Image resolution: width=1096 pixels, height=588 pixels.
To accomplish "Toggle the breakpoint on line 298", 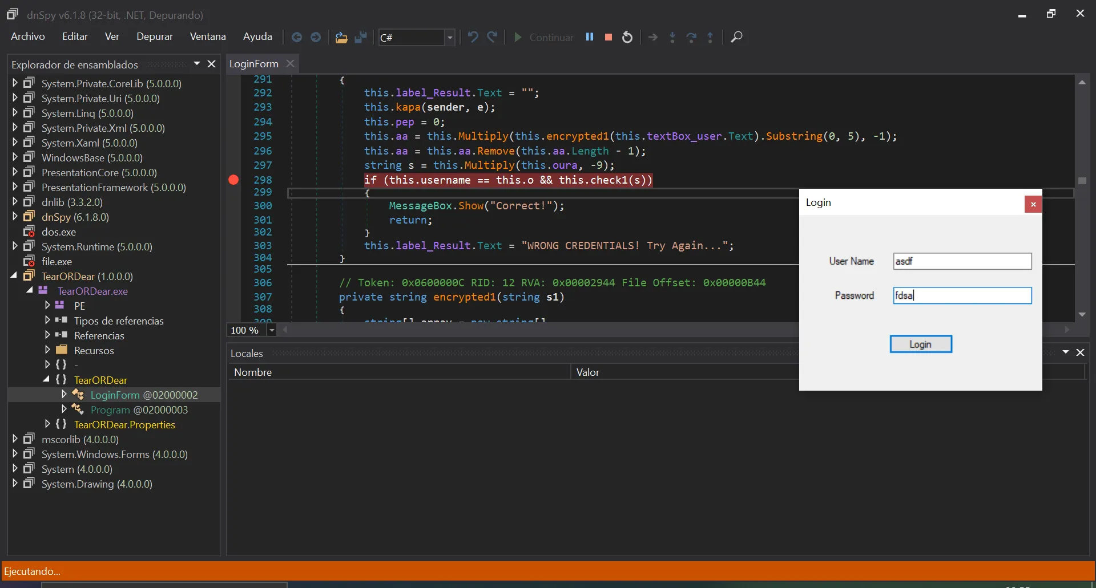I will [233, 180].
